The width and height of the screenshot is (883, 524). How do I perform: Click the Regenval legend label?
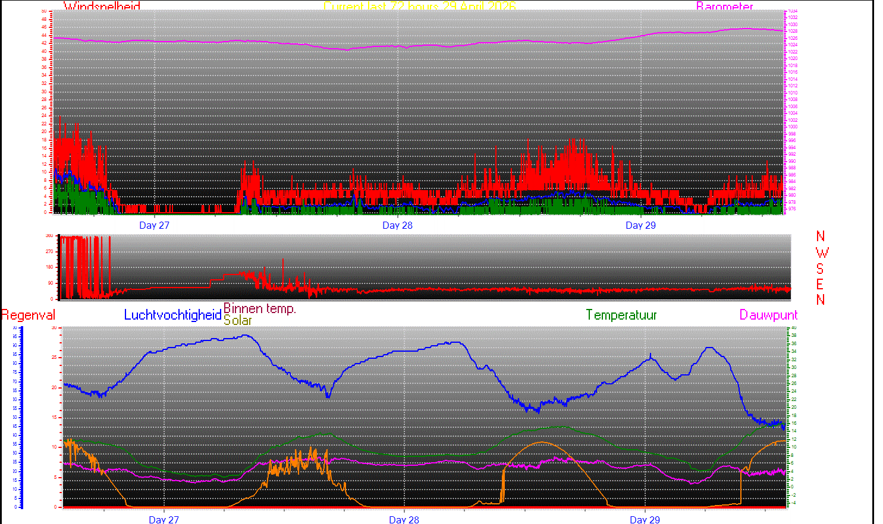coord(28,315)
